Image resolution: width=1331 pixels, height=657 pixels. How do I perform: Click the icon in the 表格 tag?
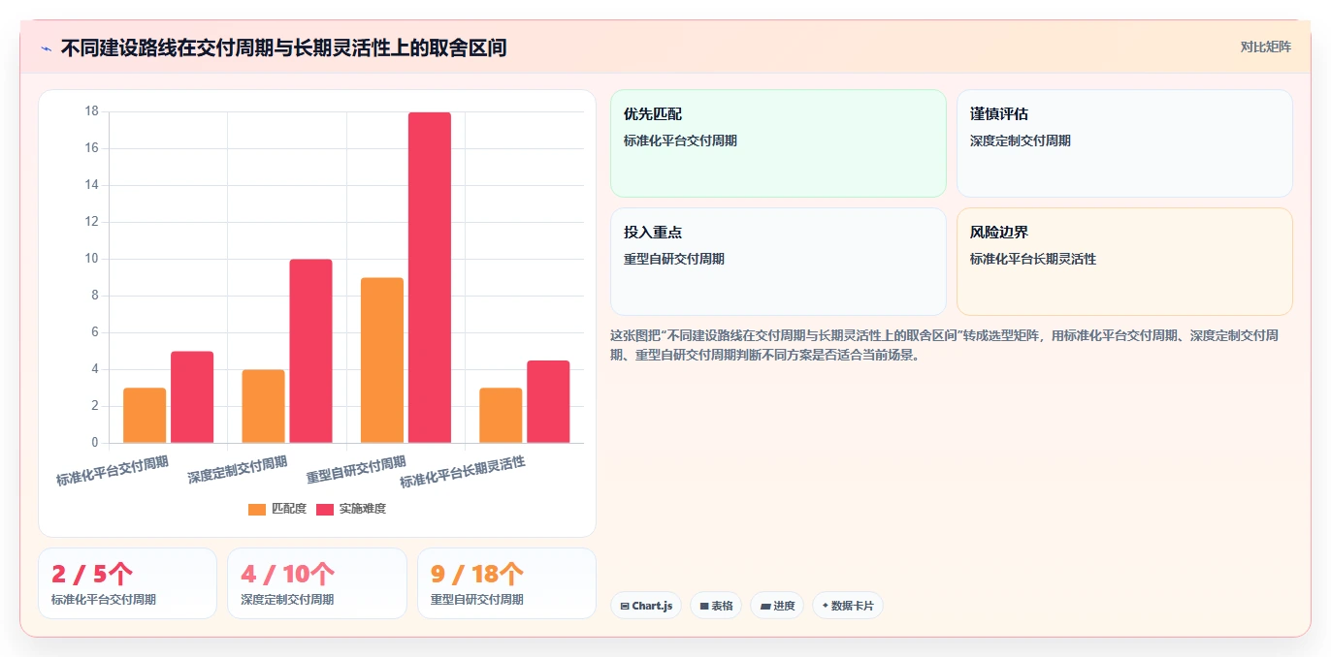[704, 607]
